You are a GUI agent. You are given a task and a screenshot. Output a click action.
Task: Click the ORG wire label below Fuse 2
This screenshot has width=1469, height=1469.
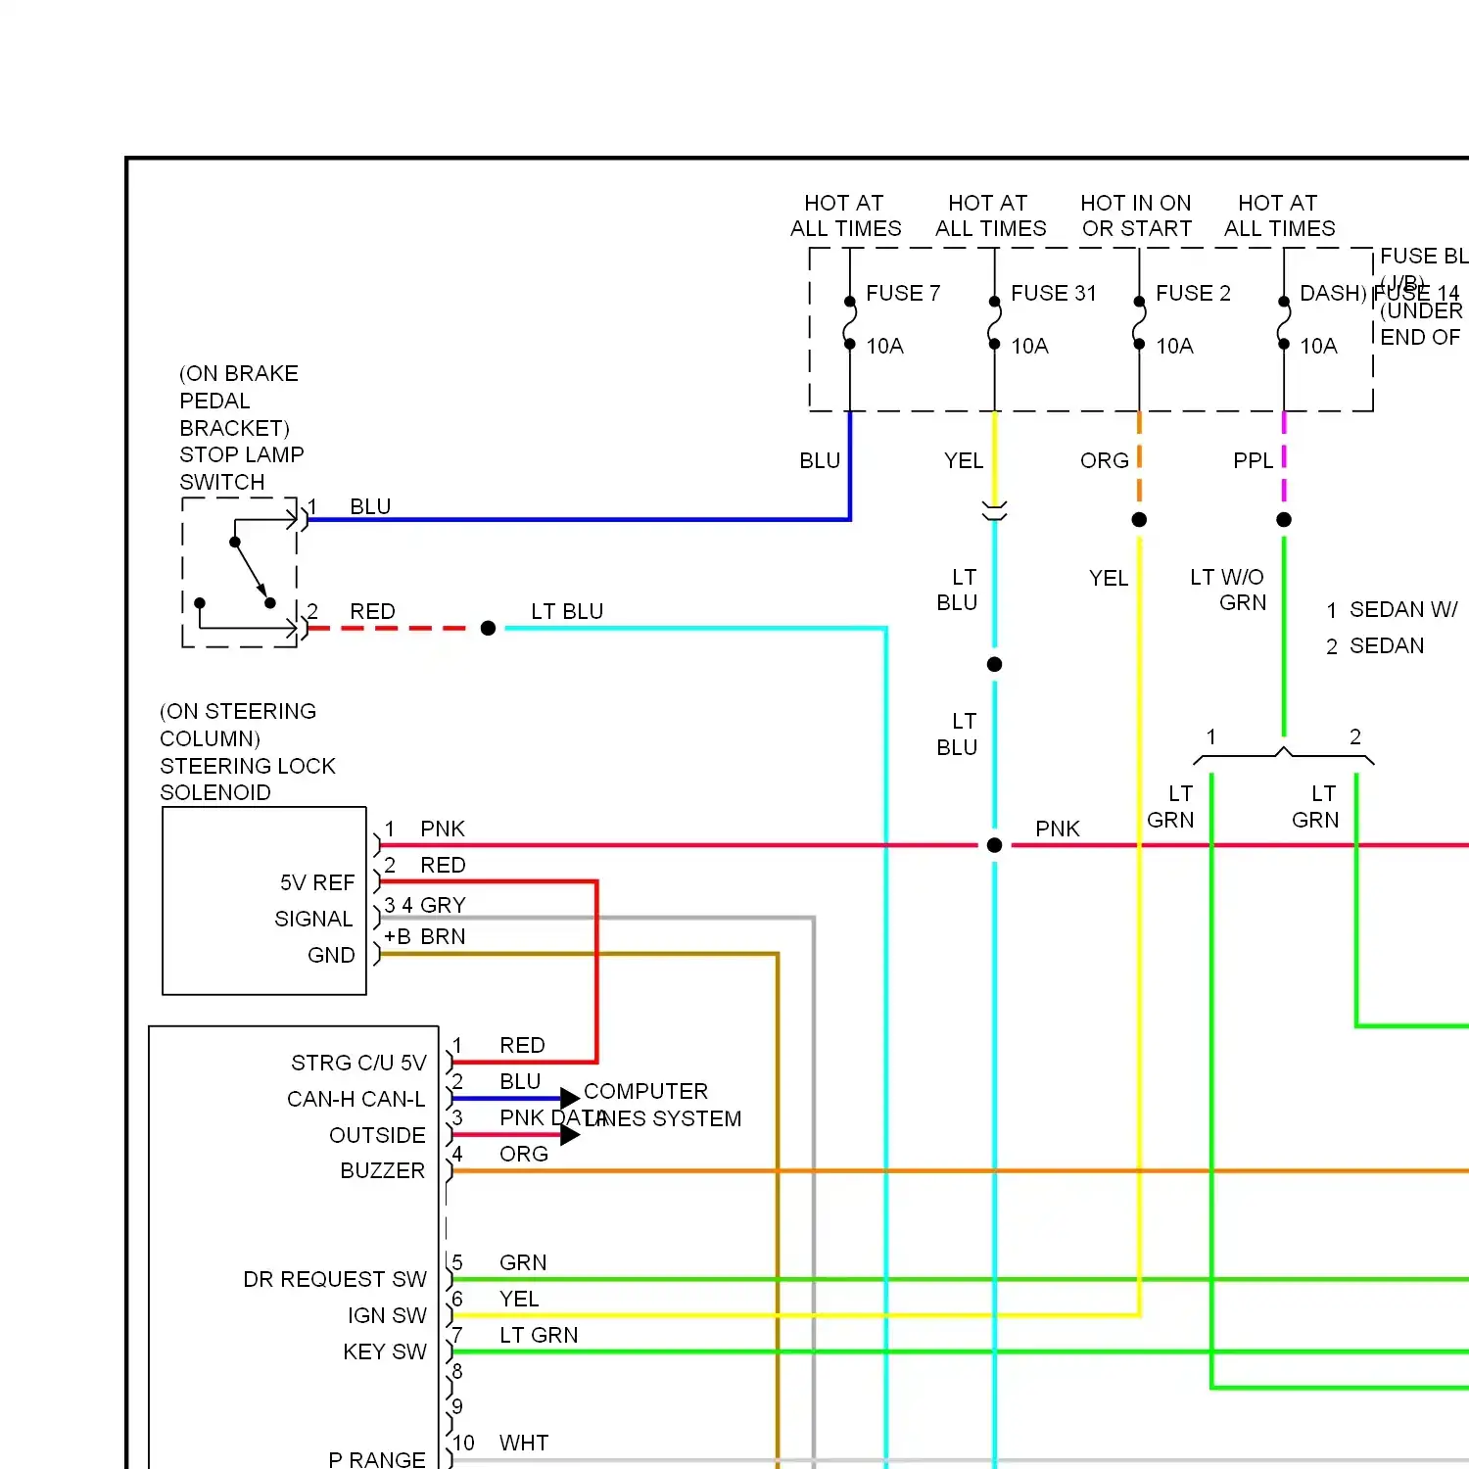point(1104,460)
